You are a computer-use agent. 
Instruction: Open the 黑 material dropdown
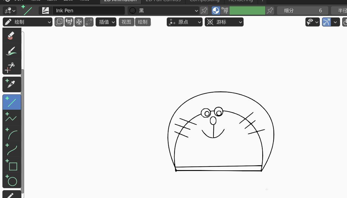click(163, 11)
